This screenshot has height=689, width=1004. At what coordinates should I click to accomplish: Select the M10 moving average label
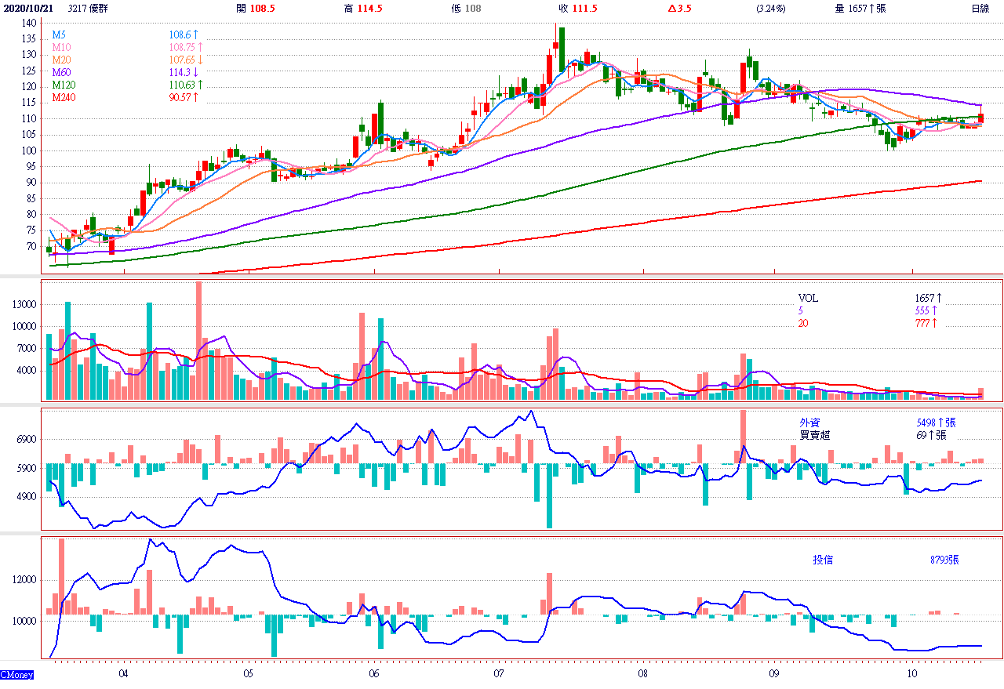[61, 48]
